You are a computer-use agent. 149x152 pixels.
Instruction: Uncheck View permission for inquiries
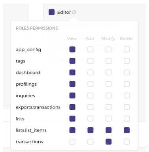(x=72, y=96)
